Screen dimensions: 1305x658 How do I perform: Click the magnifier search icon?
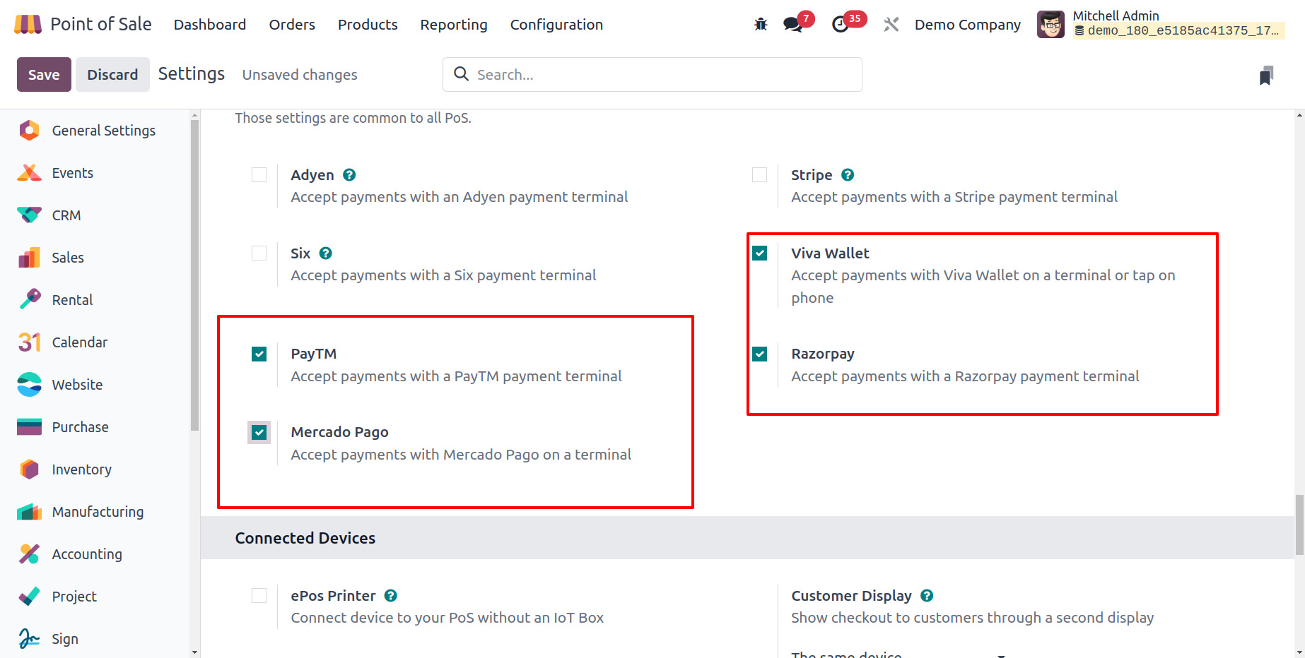461,74
